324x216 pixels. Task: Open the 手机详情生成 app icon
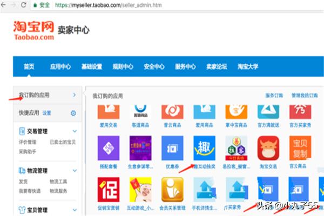(204, 190)
